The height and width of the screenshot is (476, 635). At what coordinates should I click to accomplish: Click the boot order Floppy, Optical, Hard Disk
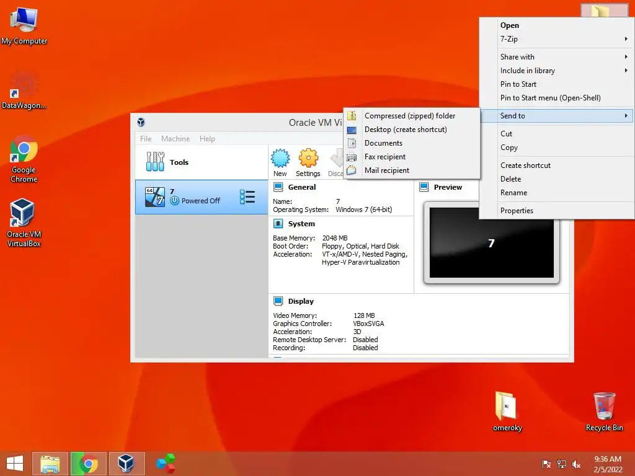point(360,246)
